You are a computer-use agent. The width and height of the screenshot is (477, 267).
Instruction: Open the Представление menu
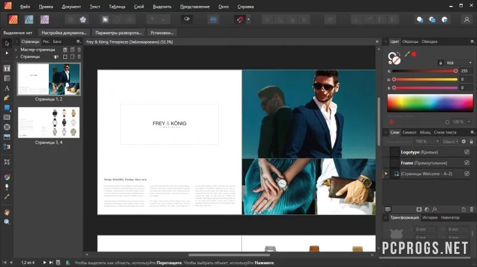tap(195, 7)
